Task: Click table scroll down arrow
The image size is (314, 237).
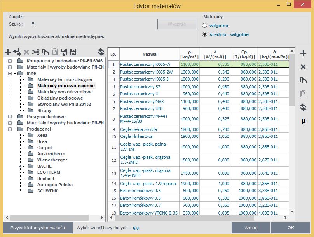Action: (292, 211)
